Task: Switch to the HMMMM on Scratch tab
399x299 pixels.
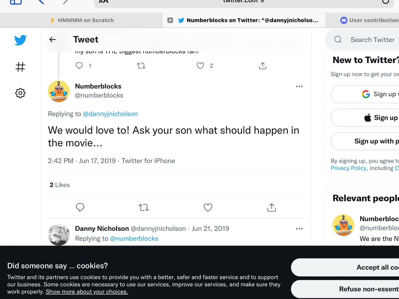Action: 85,20
